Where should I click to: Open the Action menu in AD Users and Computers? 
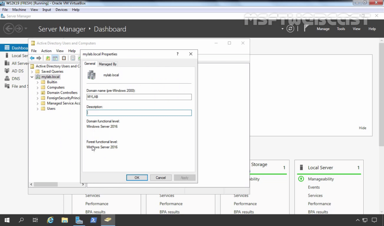[46, 51]
